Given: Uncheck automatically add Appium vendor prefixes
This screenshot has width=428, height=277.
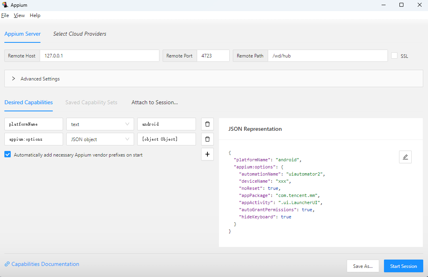Looking at the screenshot, I should pos(8,155).
